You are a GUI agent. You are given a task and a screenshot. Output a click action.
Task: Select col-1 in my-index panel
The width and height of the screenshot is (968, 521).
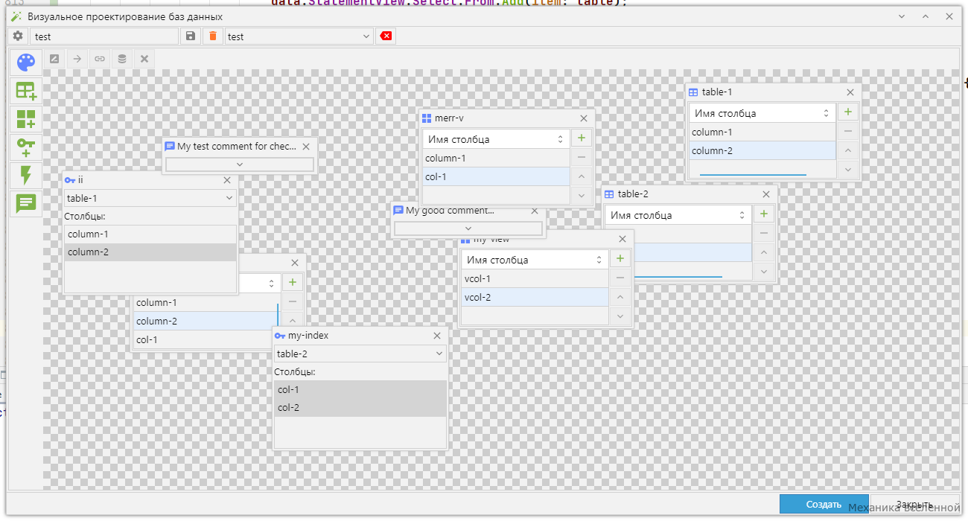point(360,389)
